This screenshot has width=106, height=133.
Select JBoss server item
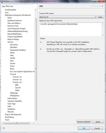pyautogui.click(x=12, y=53)
